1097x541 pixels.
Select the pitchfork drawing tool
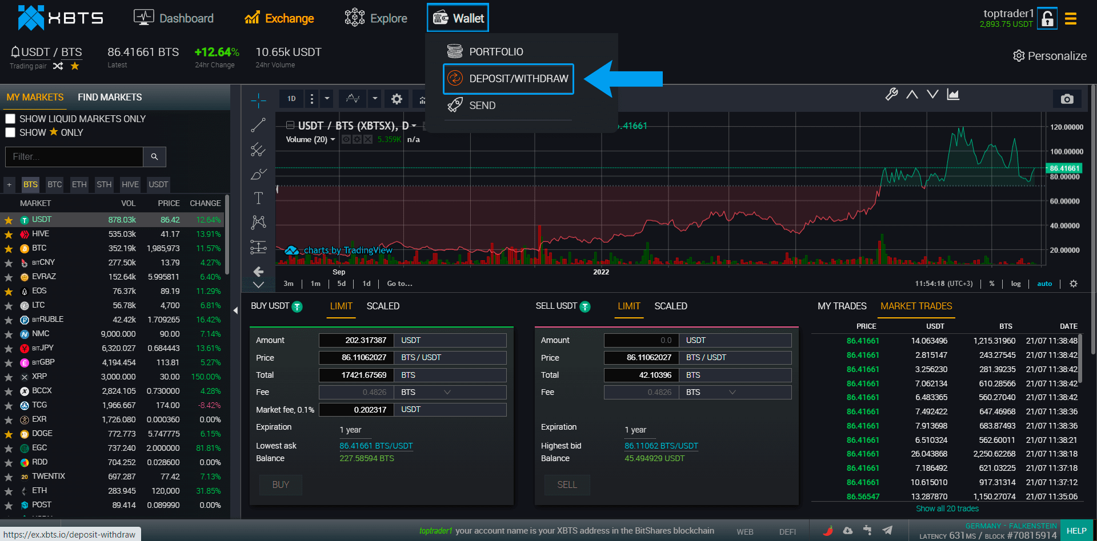[258, 150]
